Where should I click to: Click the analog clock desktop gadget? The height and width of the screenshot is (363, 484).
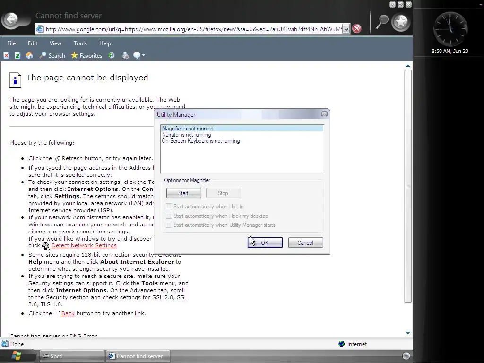pos(450,29)
